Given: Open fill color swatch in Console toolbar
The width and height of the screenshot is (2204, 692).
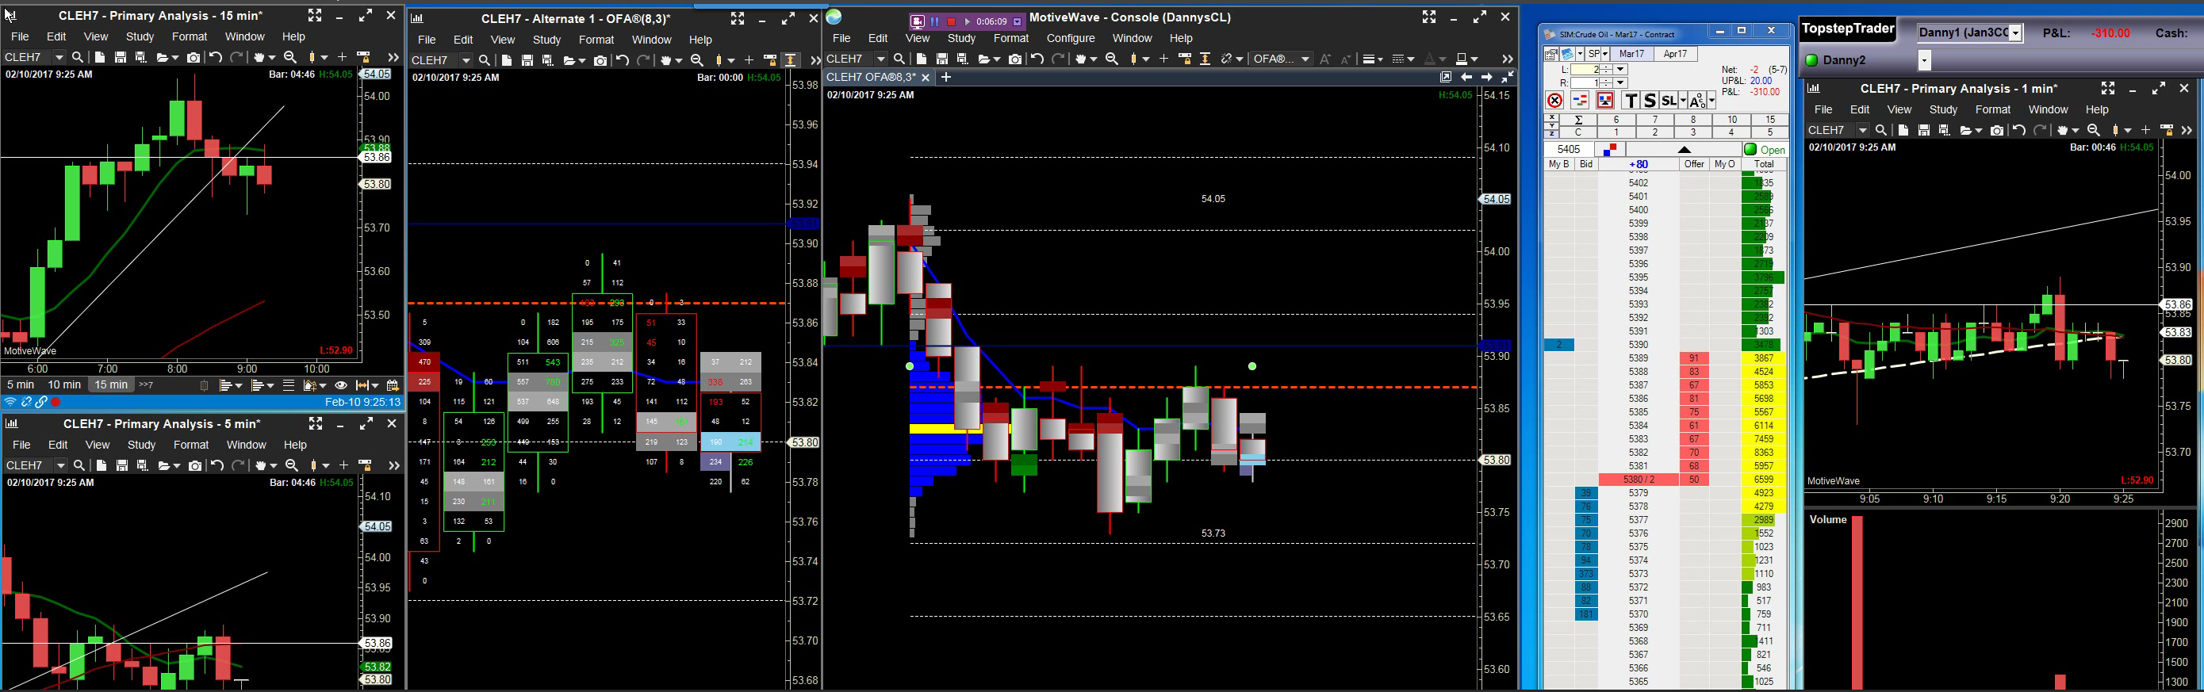Looking at the screenshot, I should coord(1462,59).
